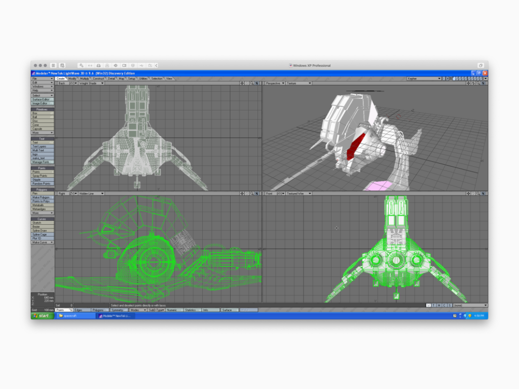The height and width of the screenshot is (389, 519).
Task: Click the Grid 100 mm field
Action: pyautogui.click(x=43, y=310)
